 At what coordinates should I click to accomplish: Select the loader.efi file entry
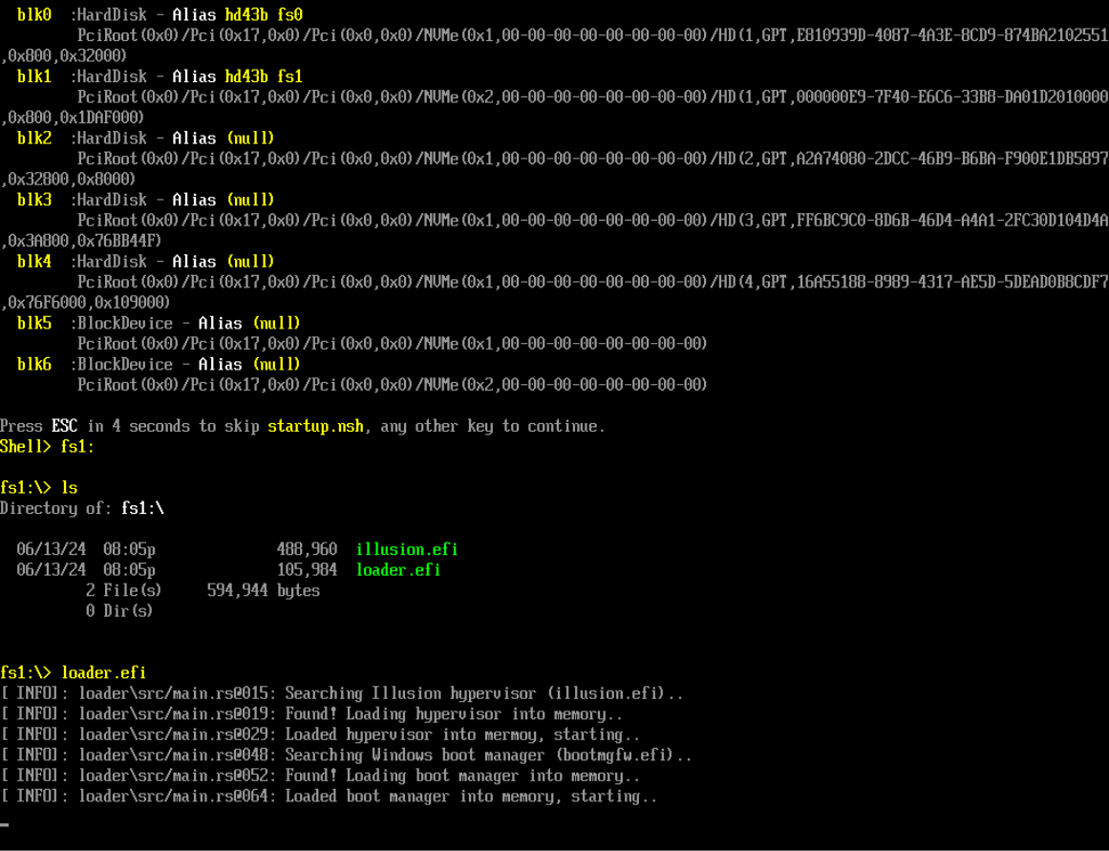point(398,569)
